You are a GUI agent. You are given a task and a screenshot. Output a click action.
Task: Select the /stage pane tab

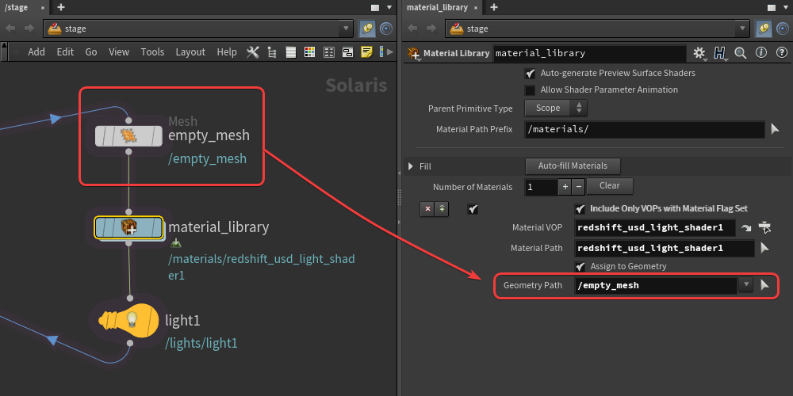coord(24,8)
